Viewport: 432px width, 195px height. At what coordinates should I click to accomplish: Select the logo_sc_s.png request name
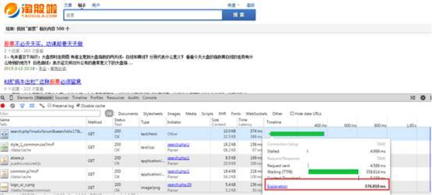[22, 185]
